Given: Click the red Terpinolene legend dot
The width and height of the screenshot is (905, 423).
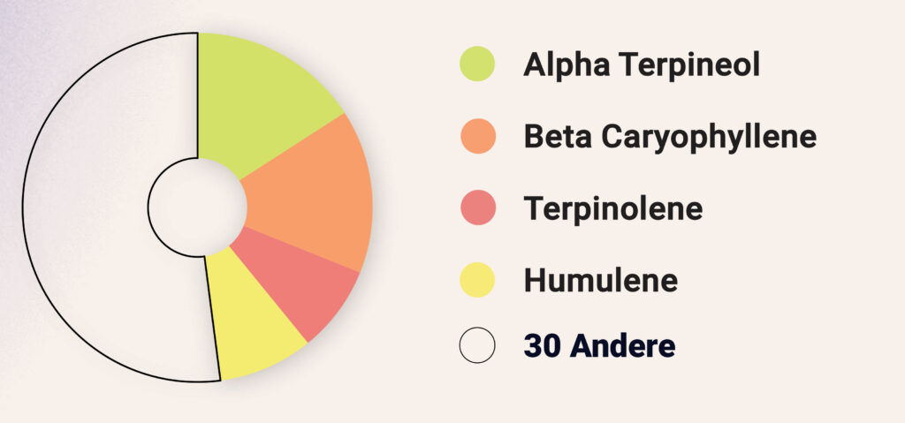Looking at the screenshot, I should (x=477, y=208).
